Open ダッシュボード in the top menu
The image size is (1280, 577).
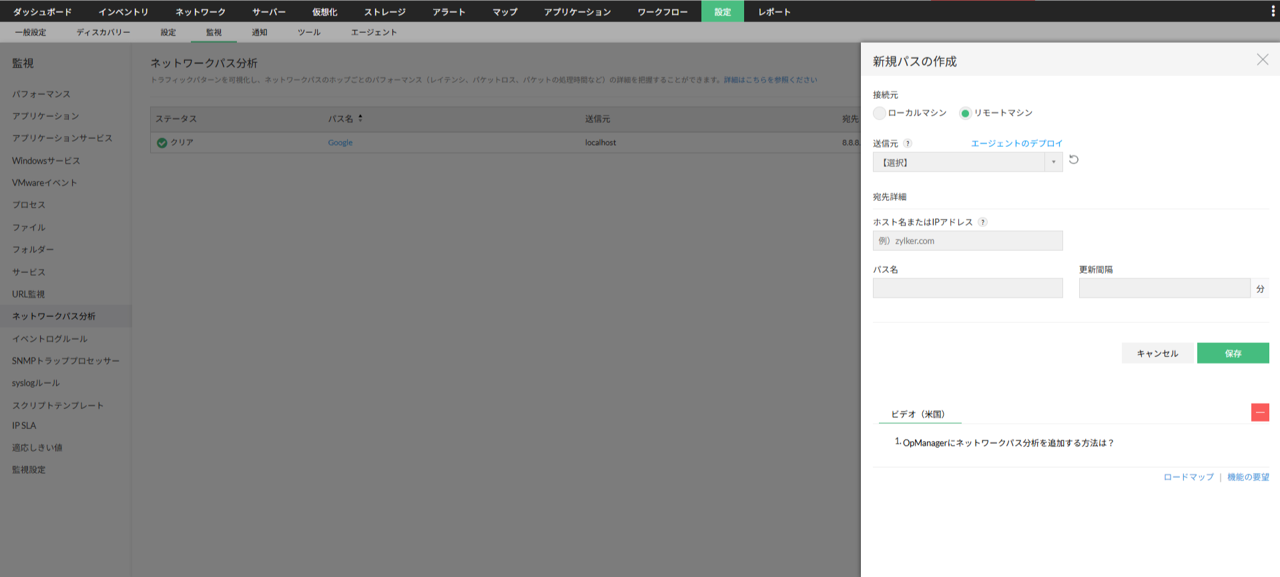[43, 12]
